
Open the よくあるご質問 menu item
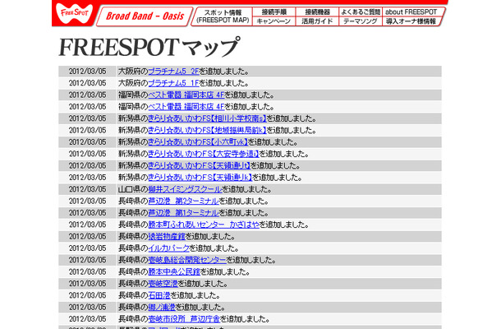coord(360,12)
